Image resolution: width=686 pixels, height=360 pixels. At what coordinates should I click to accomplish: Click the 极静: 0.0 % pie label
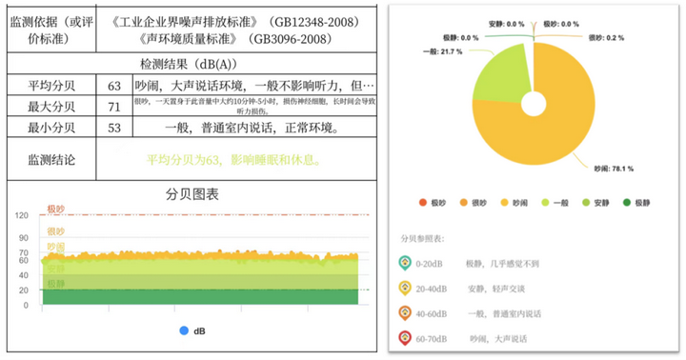(x=461, y=38)
